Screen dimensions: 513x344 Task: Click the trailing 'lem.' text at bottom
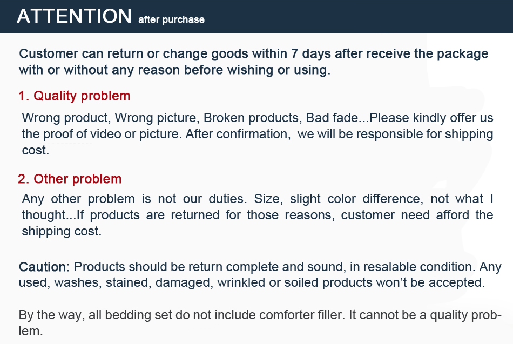tap(31, 331)
